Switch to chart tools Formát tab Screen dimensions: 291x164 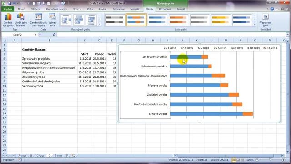coord(181,9)
